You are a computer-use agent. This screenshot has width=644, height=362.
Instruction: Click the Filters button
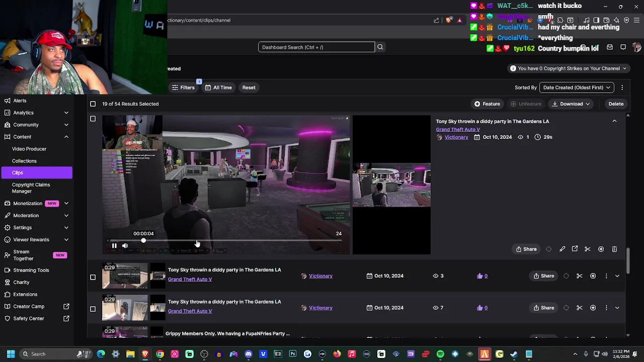[x=183, y=87]
